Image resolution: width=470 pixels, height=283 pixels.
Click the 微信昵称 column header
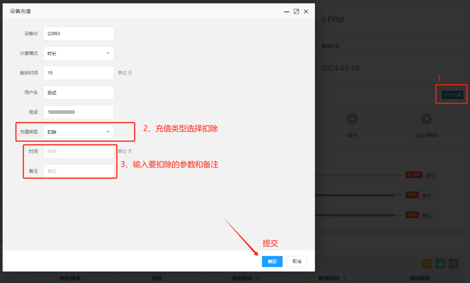pyautogui.click(x=420, y=279)
